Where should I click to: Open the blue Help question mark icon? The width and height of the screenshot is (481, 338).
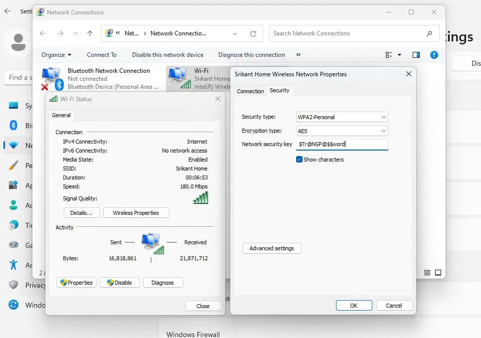pyautogui.click(x=434, y=55)
